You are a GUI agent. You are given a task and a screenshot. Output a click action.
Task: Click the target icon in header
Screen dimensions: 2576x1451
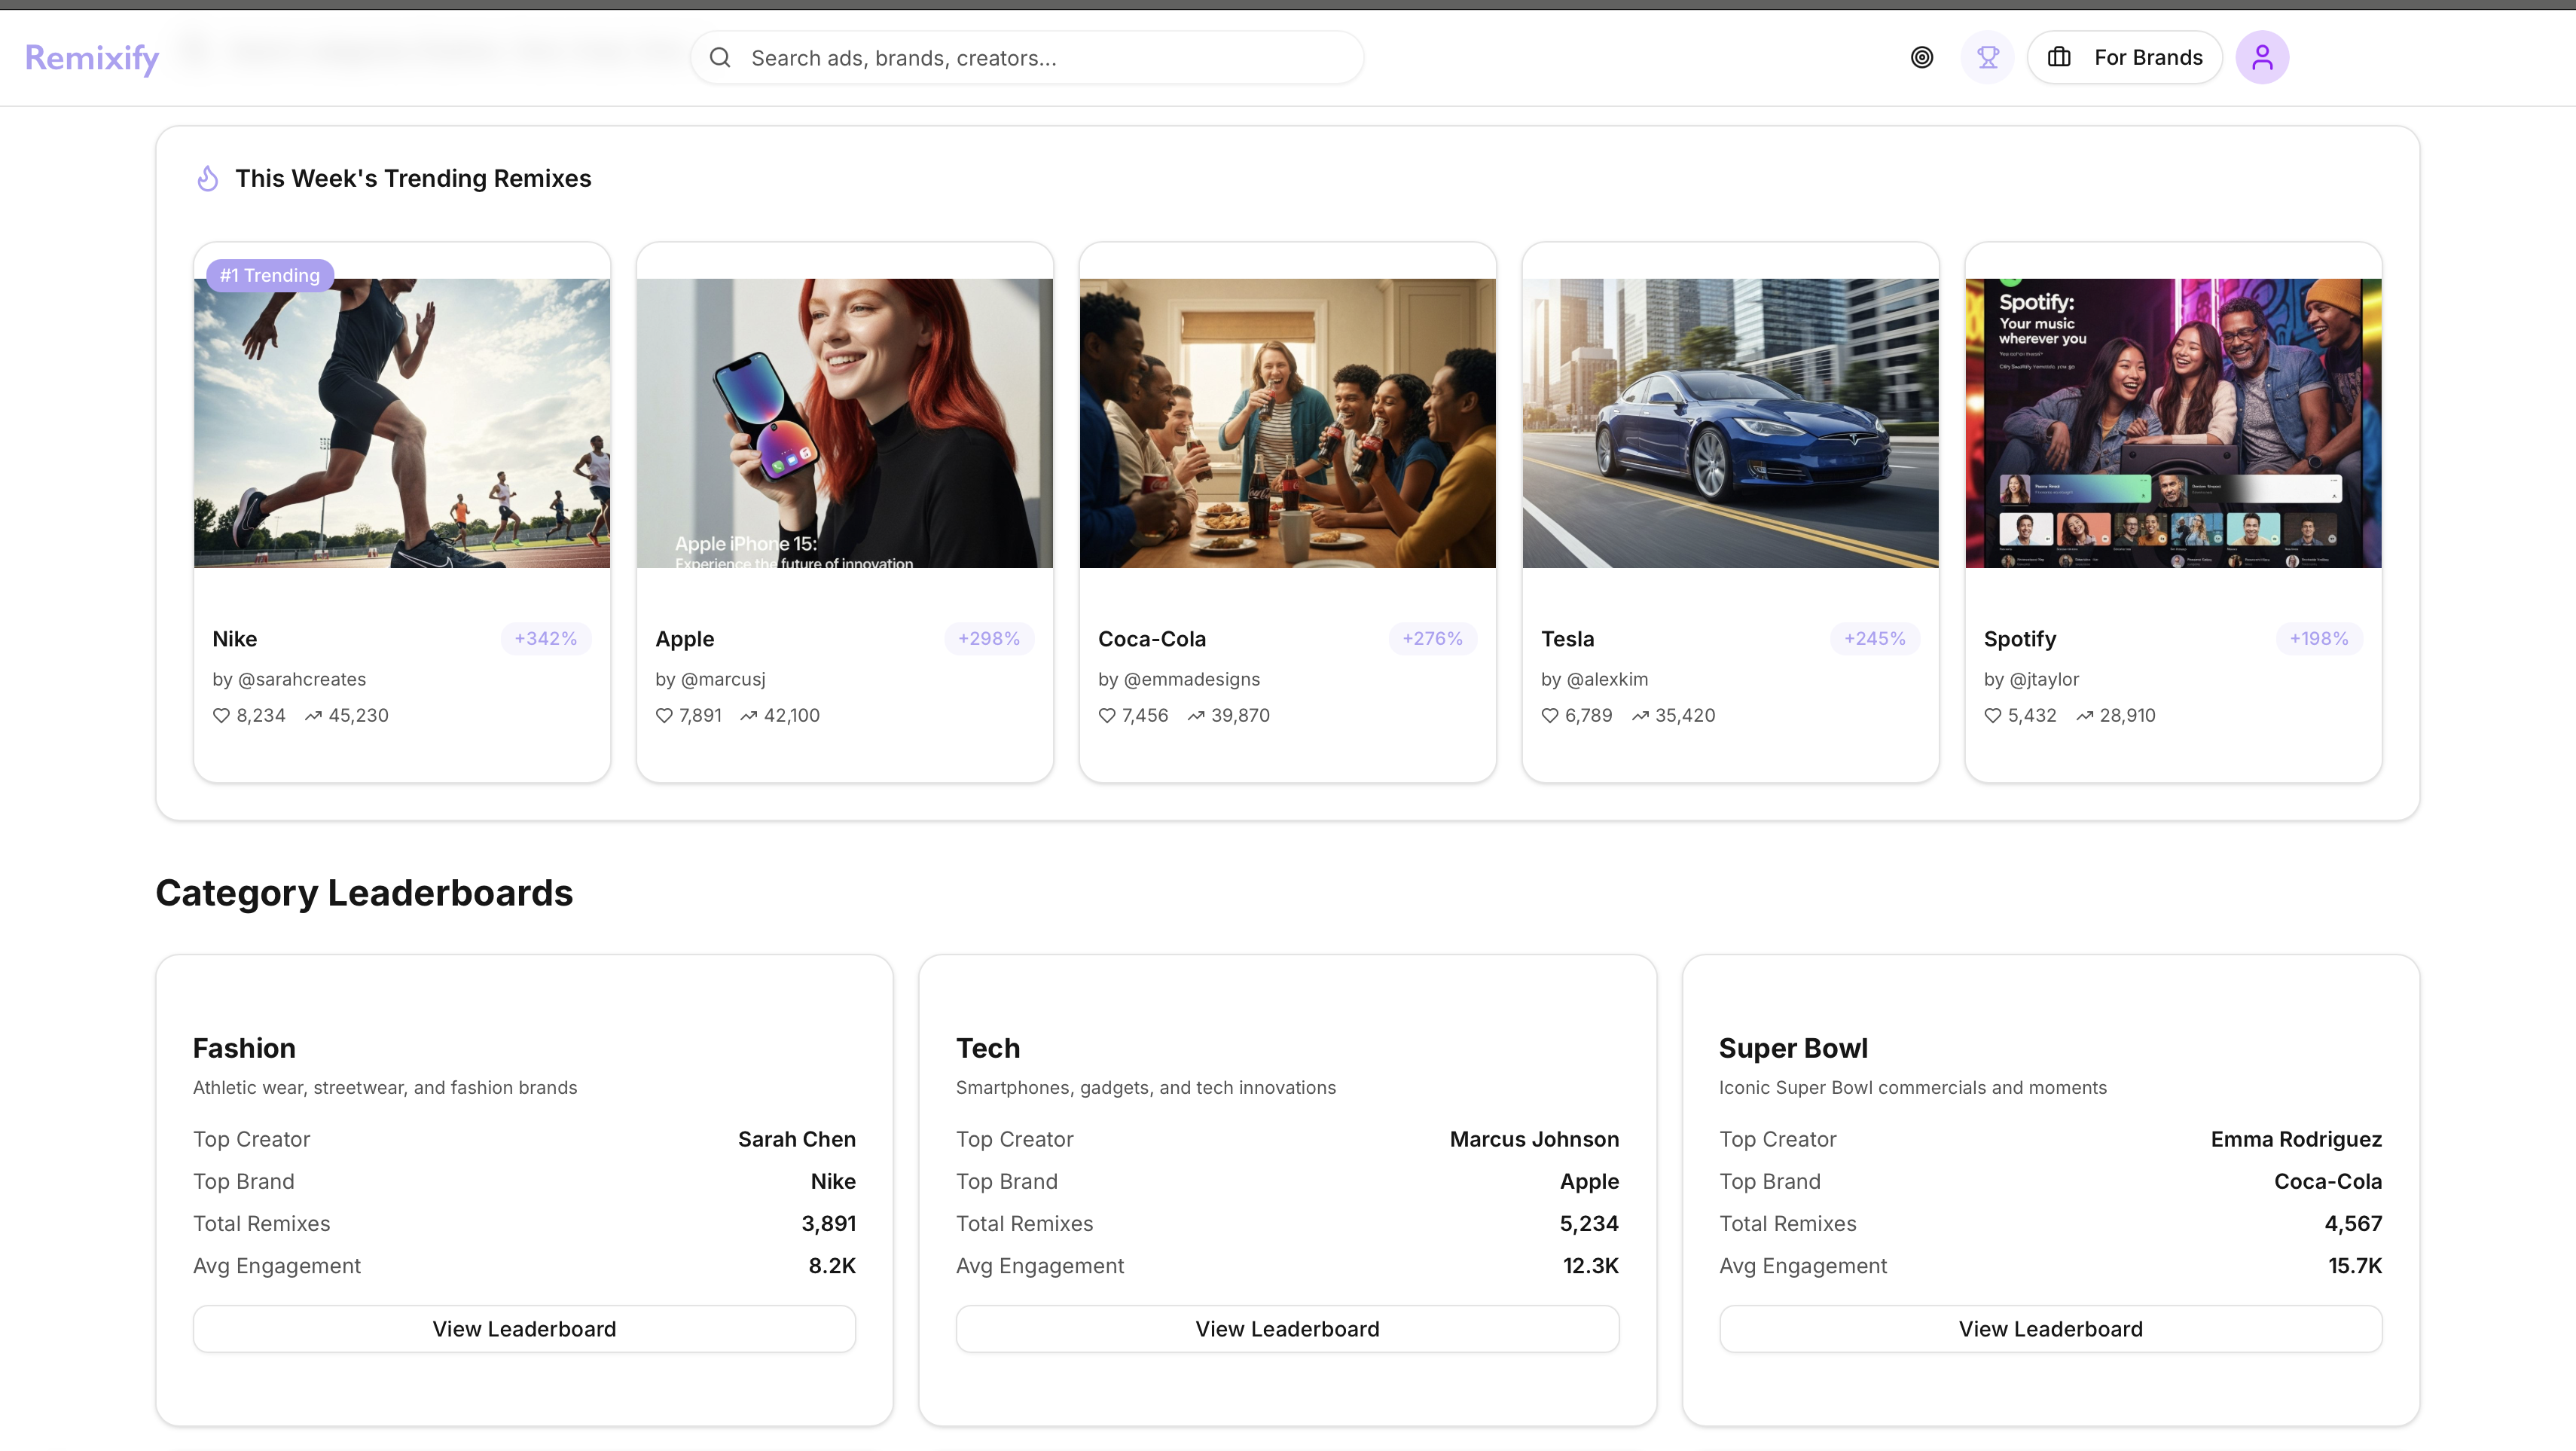click(x=1921, y=57)
